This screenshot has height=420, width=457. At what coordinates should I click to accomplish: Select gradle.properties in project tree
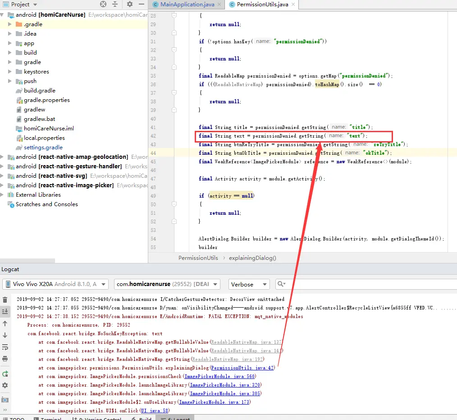(46, 100)
